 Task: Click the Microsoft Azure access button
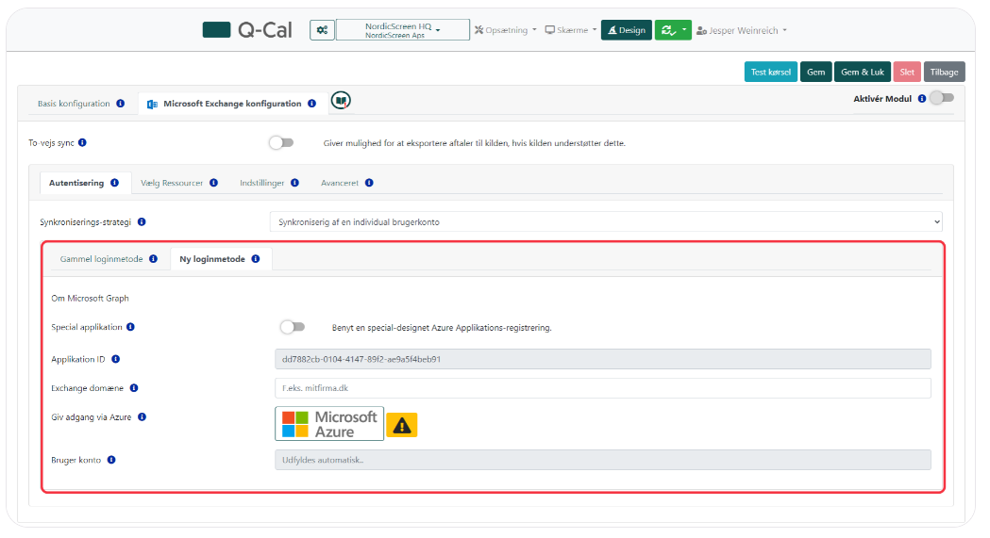tap(329, 424)
